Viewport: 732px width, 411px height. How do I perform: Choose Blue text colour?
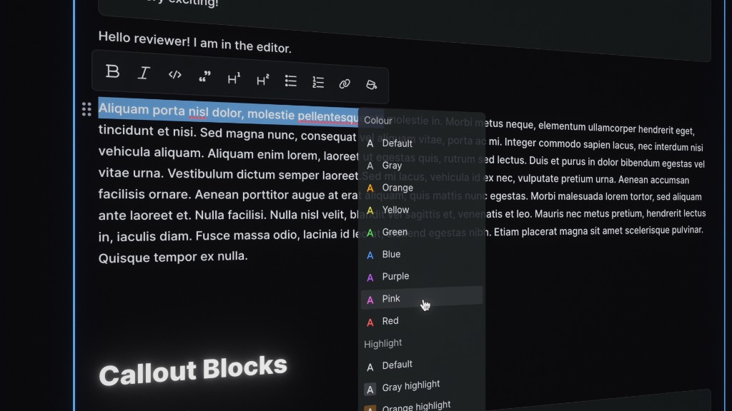point(422,255)
